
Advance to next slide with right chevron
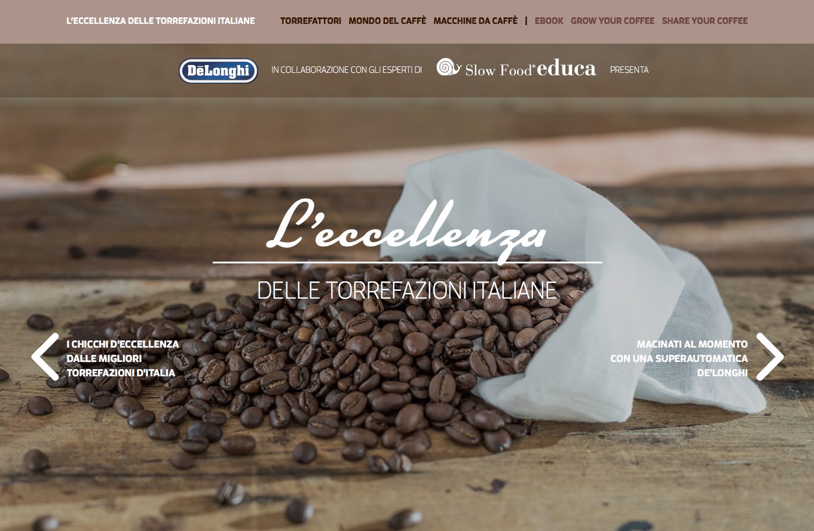[x=770, y=357]
